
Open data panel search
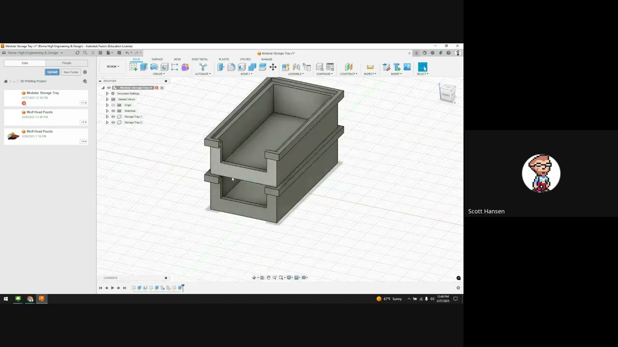pyautogui.click(x=85, y=53)
